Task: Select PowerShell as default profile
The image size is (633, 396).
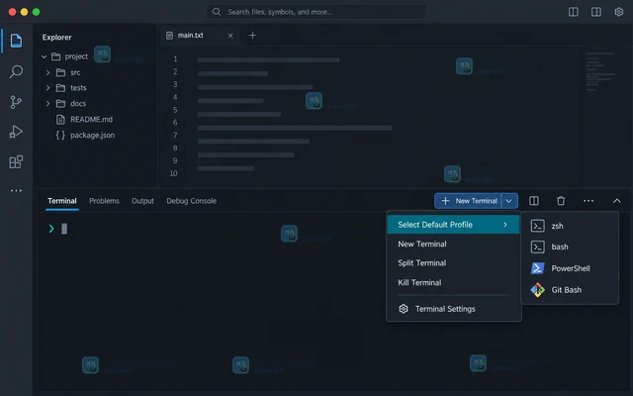Action: click(x=570, y=268)
